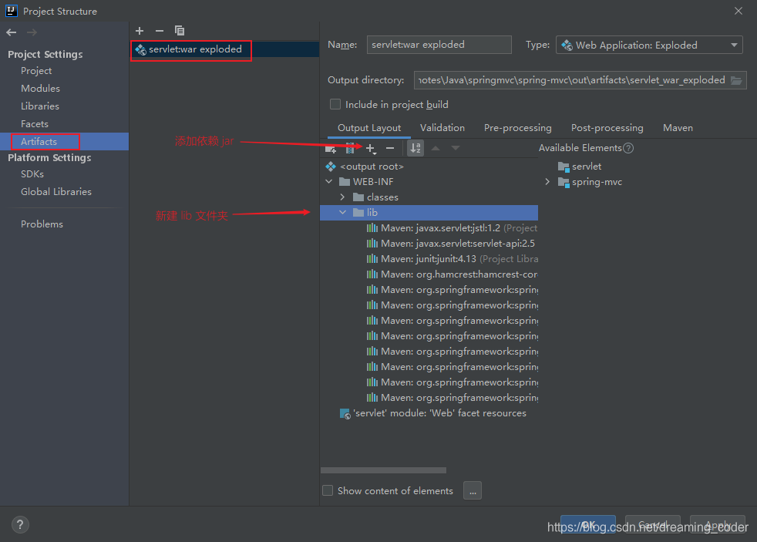Viewport: 757px width, 542px height.
Task: Click the servlet module folder icon
Action: tap(564, 167)
